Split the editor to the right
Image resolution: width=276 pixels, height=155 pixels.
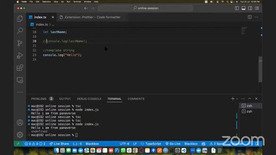[x=250, y=17]
